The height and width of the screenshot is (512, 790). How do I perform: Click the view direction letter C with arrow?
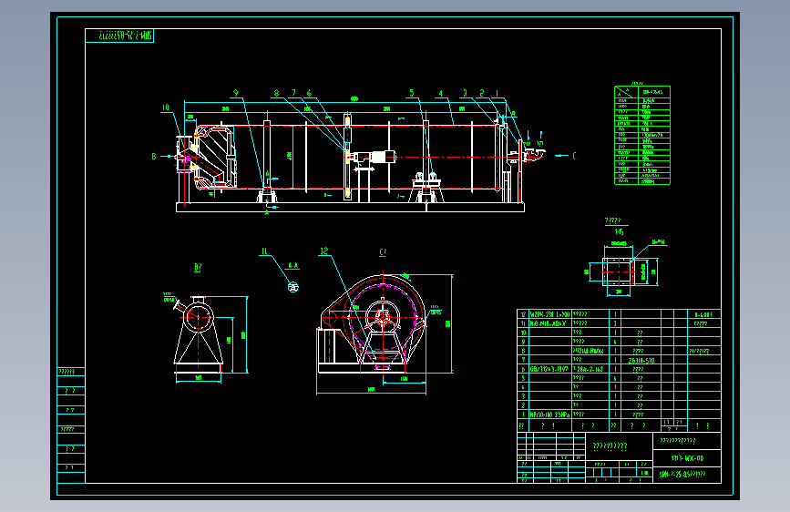[x=565, y=156]
